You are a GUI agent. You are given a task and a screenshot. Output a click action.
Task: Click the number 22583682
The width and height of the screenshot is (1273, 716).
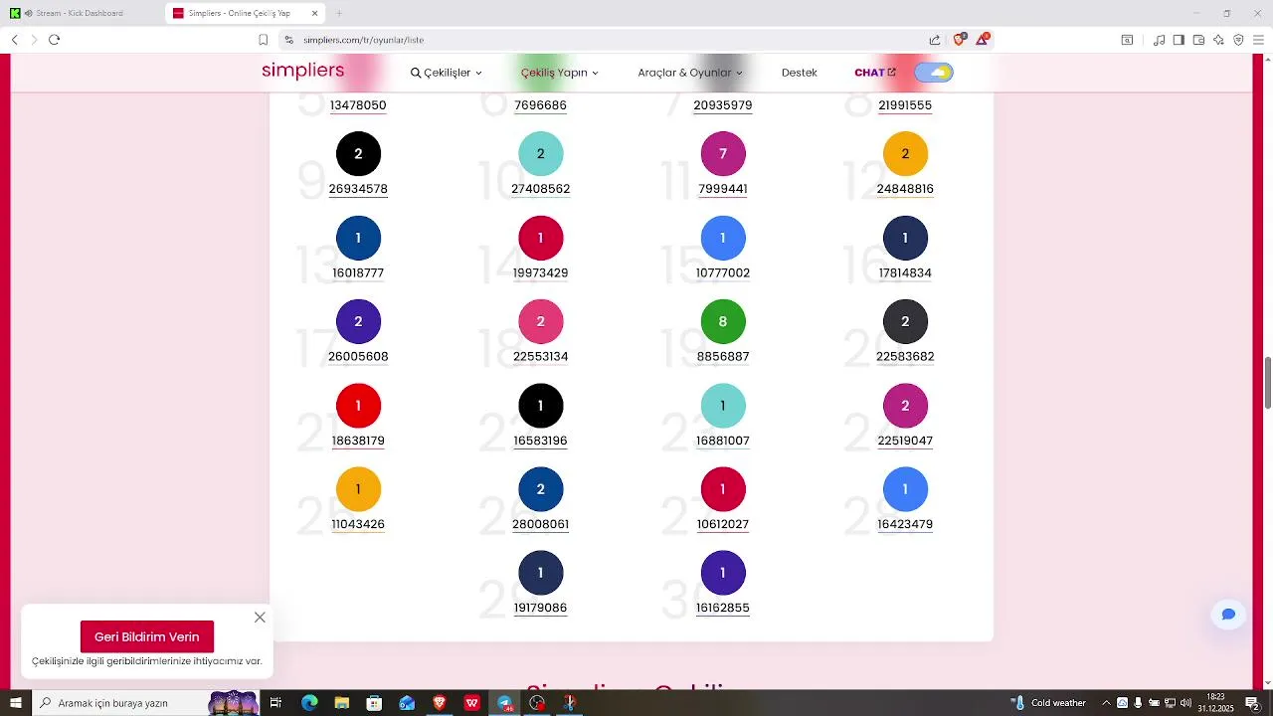point(905,357)
